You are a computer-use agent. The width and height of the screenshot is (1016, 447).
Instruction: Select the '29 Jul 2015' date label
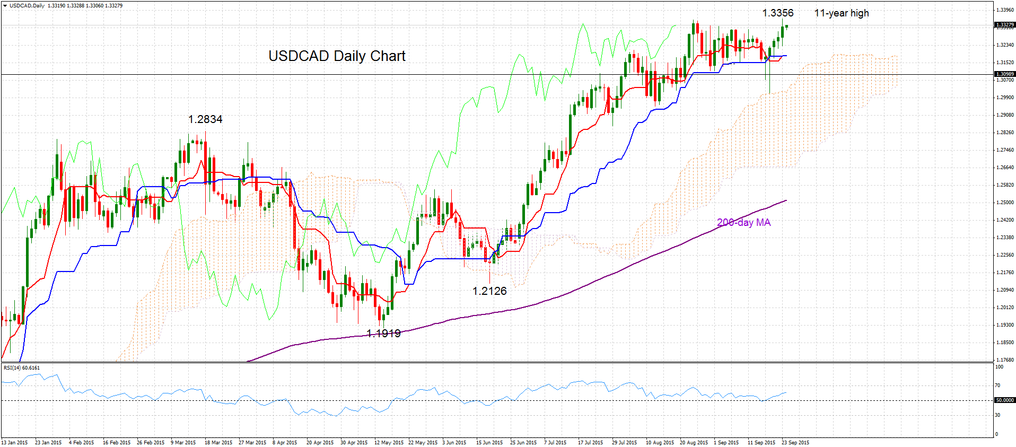coord(624,443)
